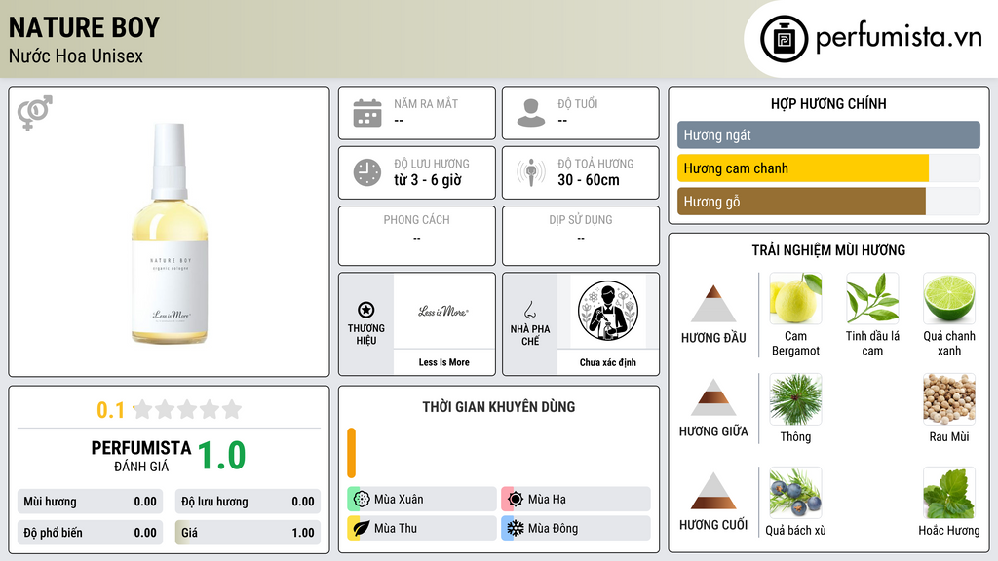This screenshot has width=998, height=561.
Task: Click the Less is More brand logo
Action: tap(443, 312)
